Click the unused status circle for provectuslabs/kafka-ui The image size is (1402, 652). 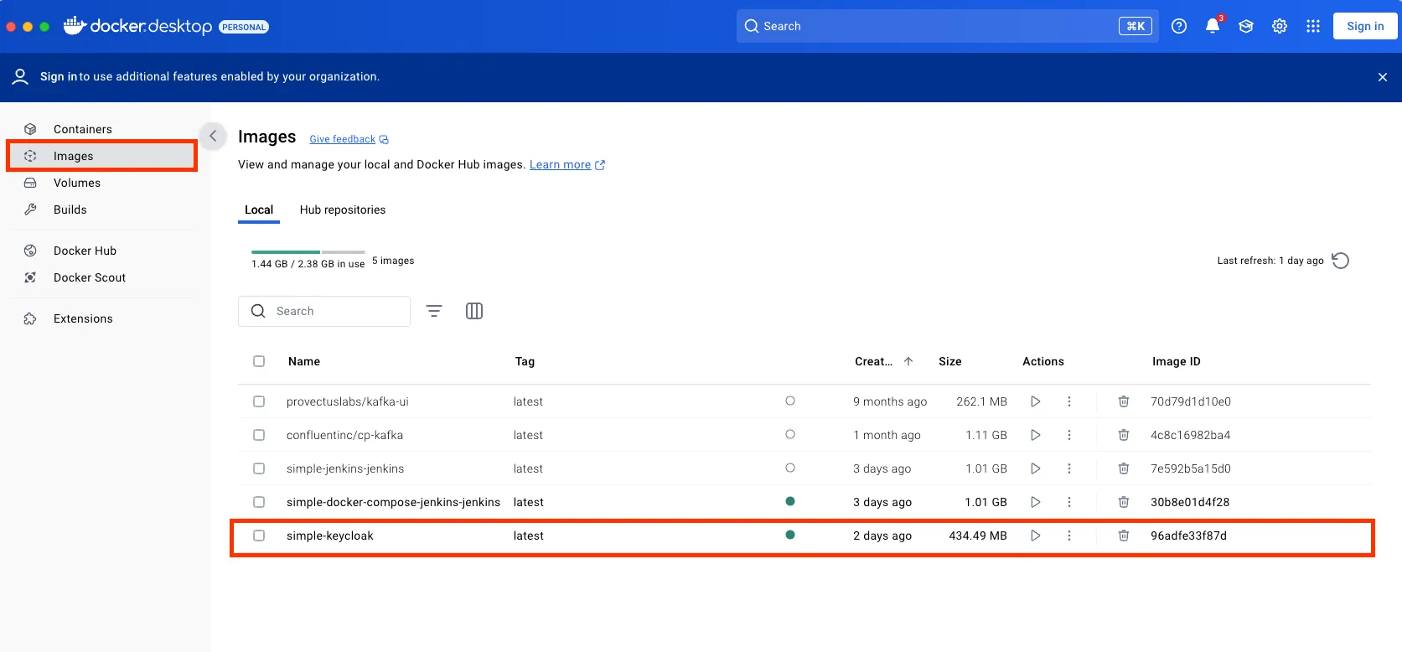[790, 401]
